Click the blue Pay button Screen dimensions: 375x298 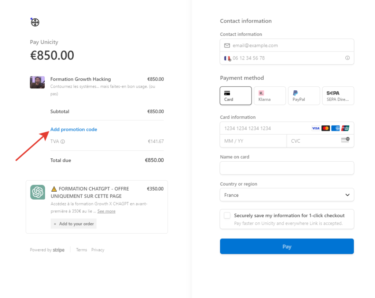pyautogui.click(x=287, y=246)
